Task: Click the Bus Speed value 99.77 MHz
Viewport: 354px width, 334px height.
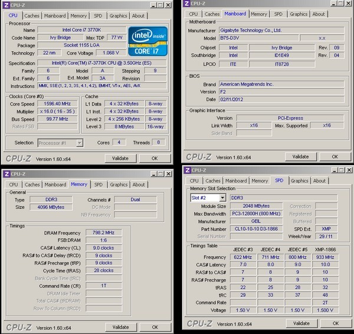Action: click(x=57, y=119)
